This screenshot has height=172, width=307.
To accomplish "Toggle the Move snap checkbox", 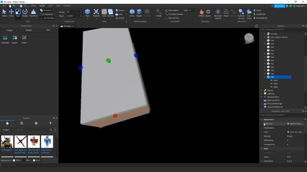I will point(57,16).
